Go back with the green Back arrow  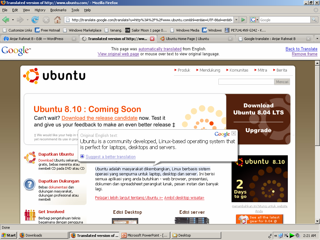[x=6, y=20]
